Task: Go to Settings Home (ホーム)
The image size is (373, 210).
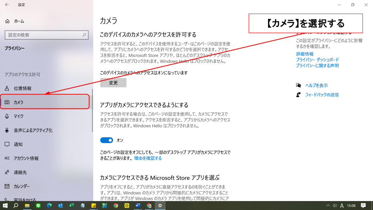Action: pyautogui.click(x=19, y=21)
